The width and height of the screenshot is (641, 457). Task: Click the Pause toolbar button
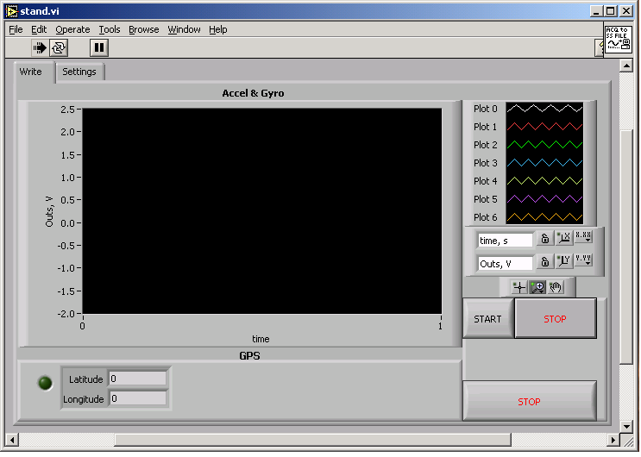coord(99,47)
